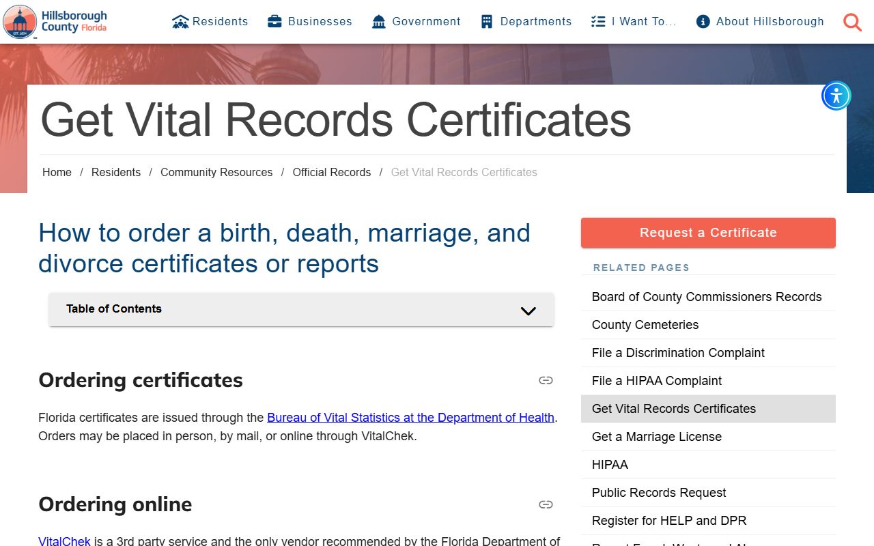Click the Ordering certificates heading
The height and width of the screenshot is (546, 874).
141,380
